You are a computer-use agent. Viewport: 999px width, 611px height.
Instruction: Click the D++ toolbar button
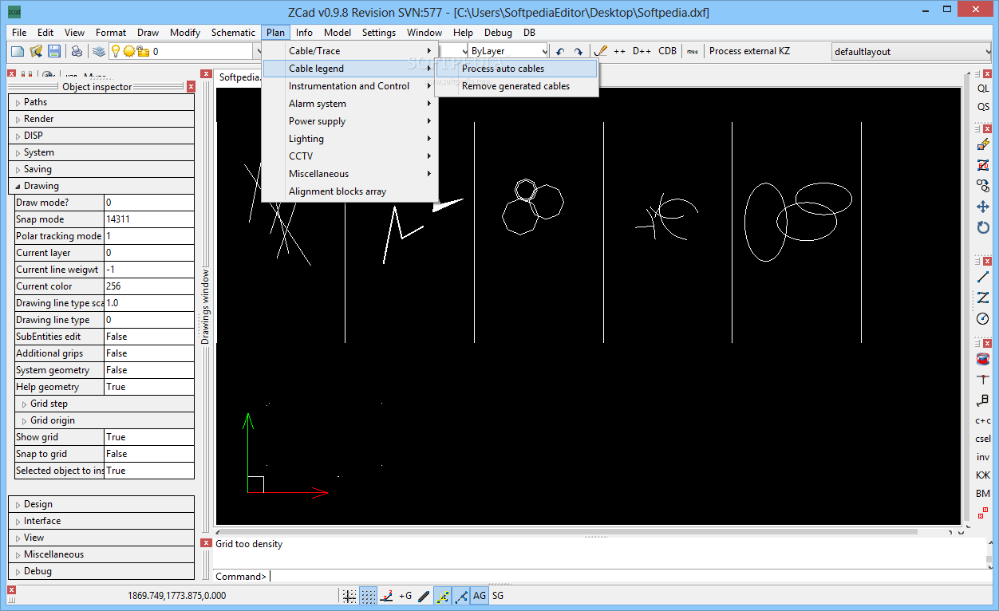click(642, 51)
